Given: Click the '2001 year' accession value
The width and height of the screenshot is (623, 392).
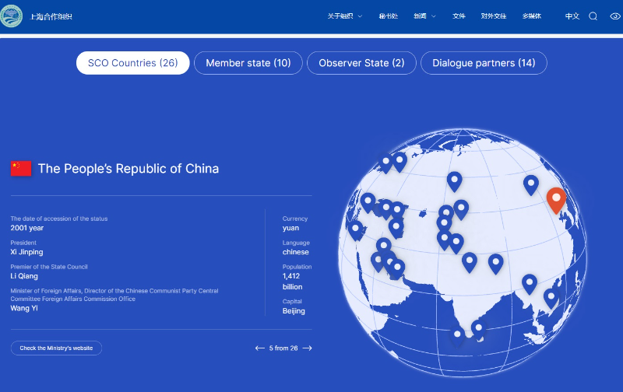Looking at the screenshot, I should [27, 228].
